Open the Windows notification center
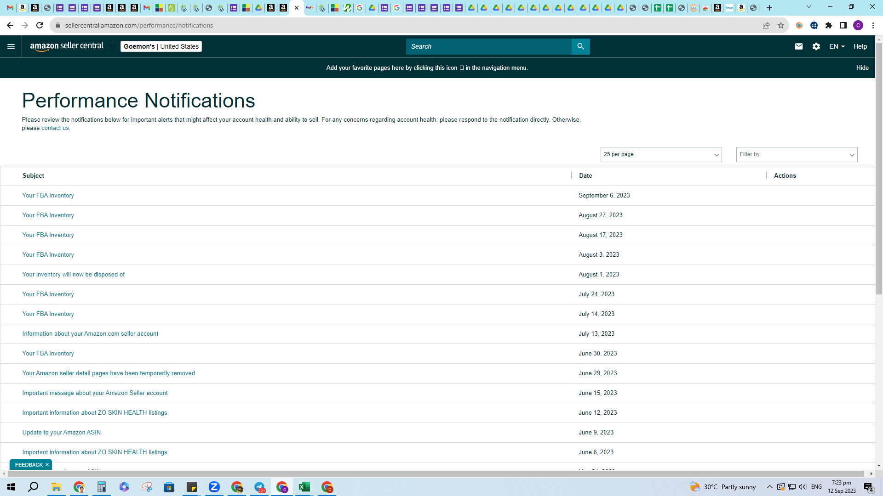The width and height of the screenshot is (883, 496). tap(868, 487)
